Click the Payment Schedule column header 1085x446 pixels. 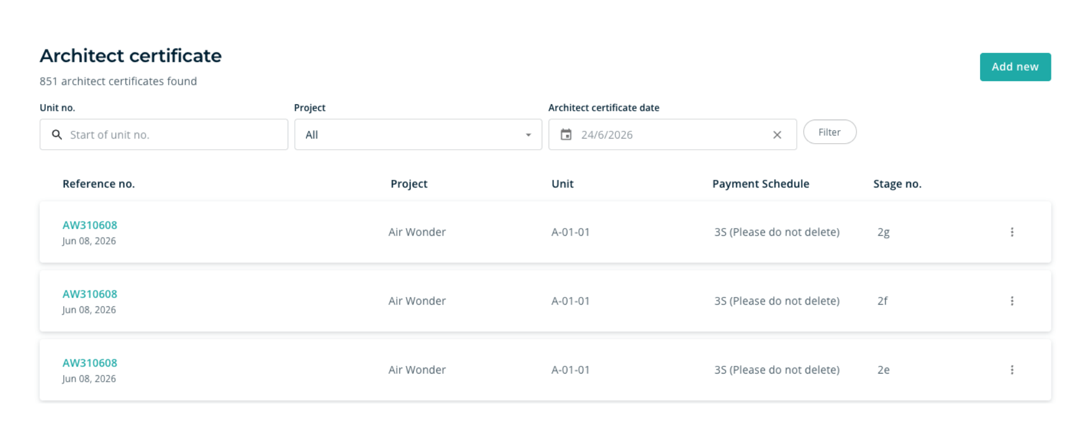(x=760, y=184)
